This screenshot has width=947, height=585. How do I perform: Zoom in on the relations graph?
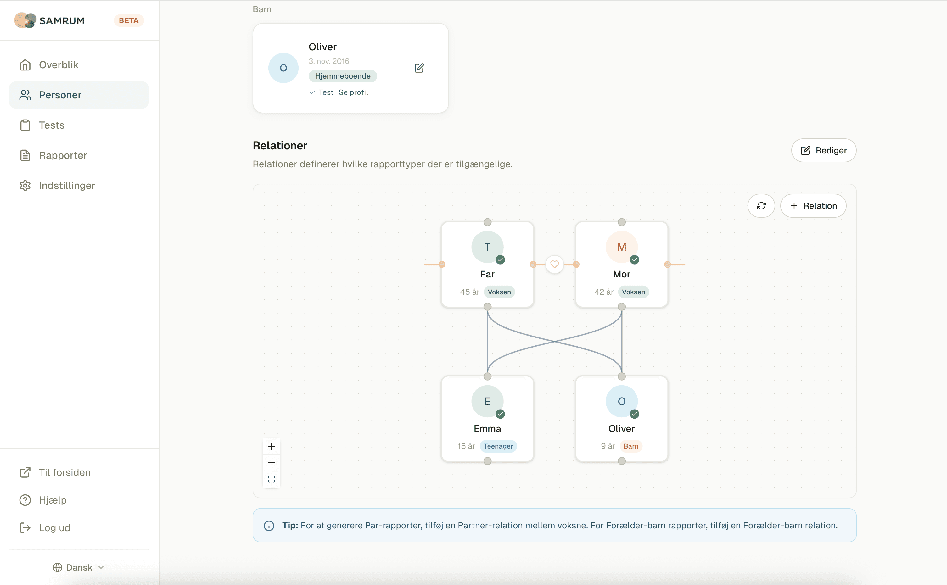(x=271, y=446)
